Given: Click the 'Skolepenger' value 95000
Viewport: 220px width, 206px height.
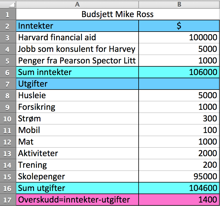Looking at the screenshot, I should pos(179,176).
